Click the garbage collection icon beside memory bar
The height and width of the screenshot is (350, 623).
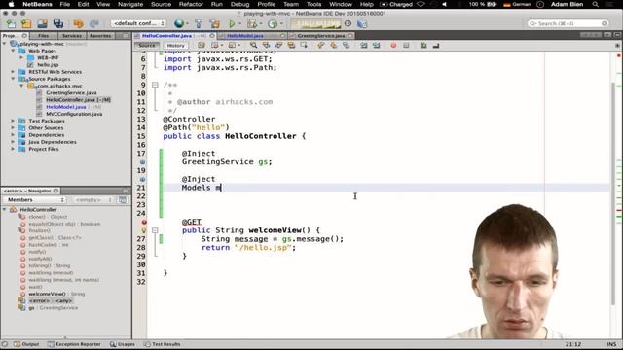pyautogui.click(x=348, y=23)
